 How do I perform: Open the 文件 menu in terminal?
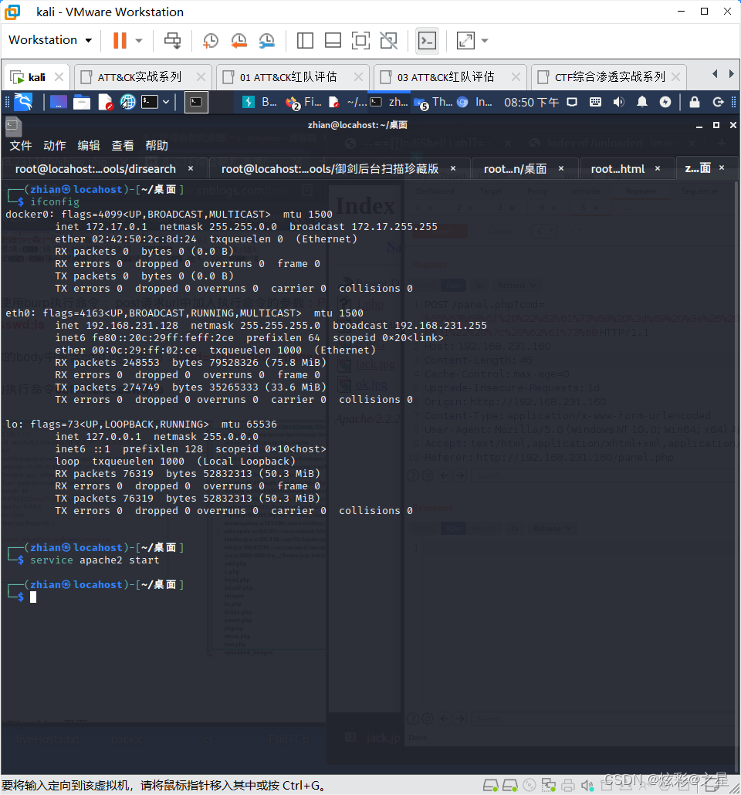point(21,146)
